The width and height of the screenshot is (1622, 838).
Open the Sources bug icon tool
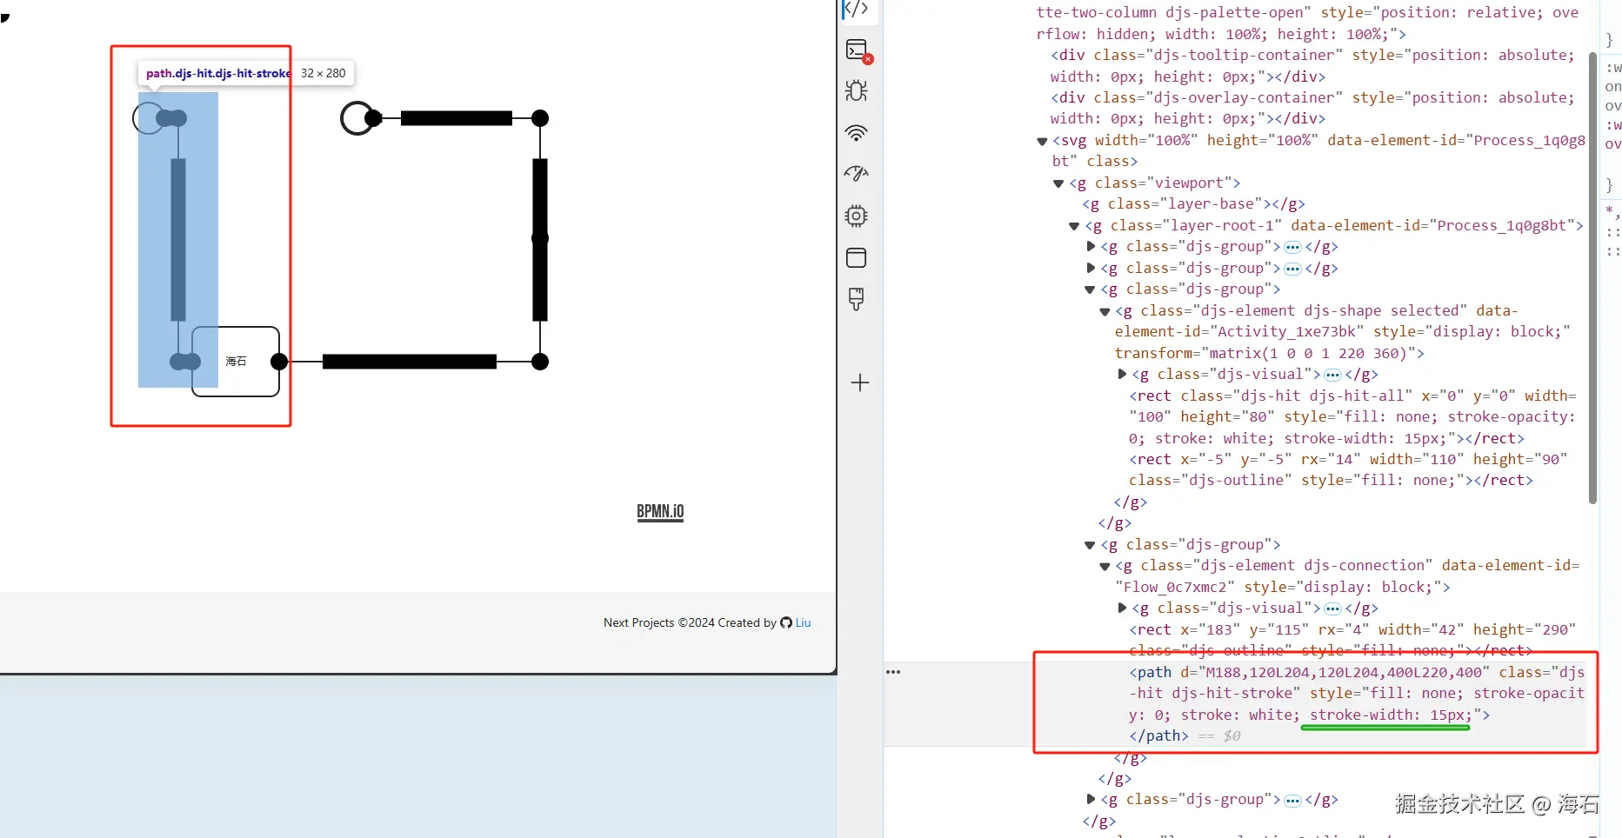pyautogui.click(x=857, y=90)
